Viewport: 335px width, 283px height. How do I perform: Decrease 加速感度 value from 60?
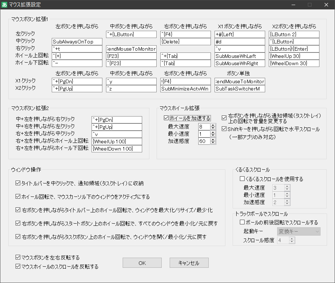(x=213, y=143)
